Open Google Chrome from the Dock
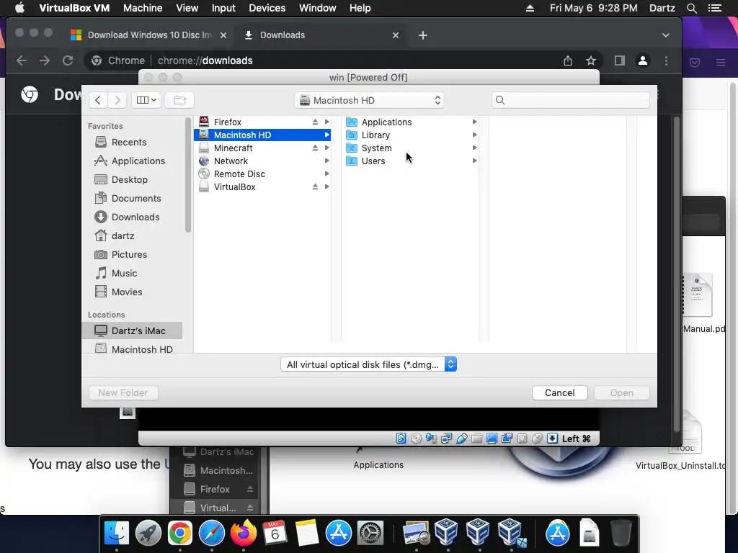This screenshot has width=738, height=553. coord(179,534)
